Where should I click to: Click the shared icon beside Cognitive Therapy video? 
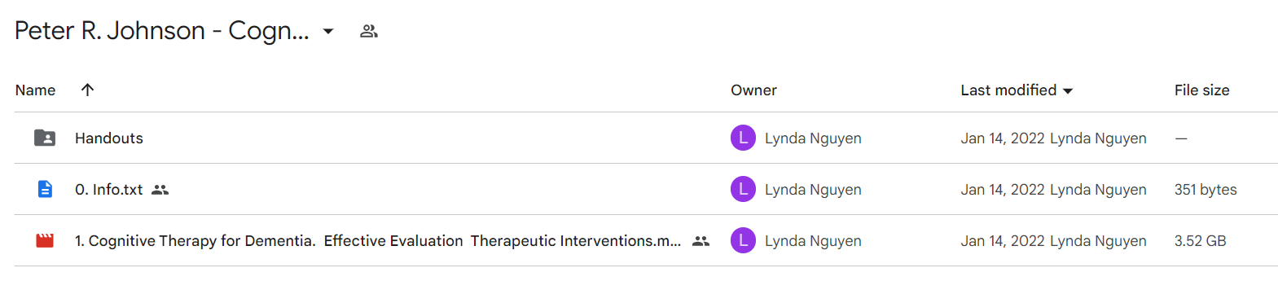pyautogui.click(x=700, y=241)
